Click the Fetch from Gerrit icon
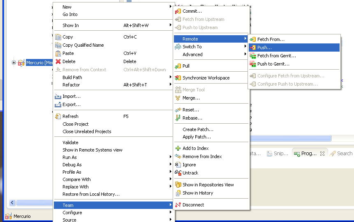 253,56
